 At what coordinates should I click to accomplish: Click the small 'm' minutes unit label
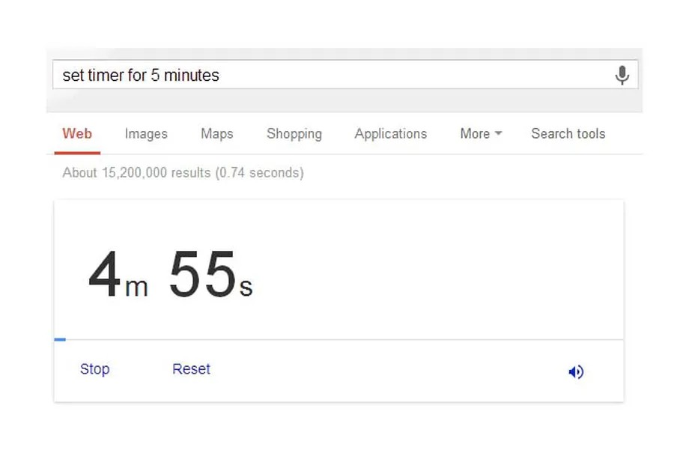tap(136, 288)
